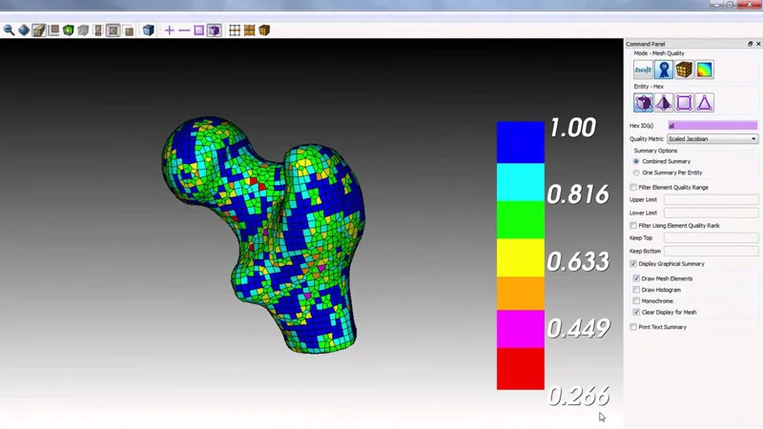
Task: Undock the Command Panel float button
Action: point(750,44)
